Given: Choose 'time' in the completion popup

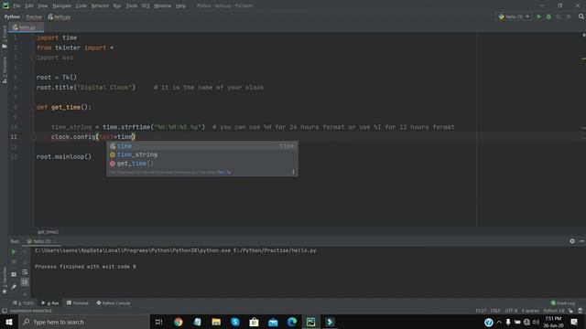Looking at the screenshot, I should [202, 146].
